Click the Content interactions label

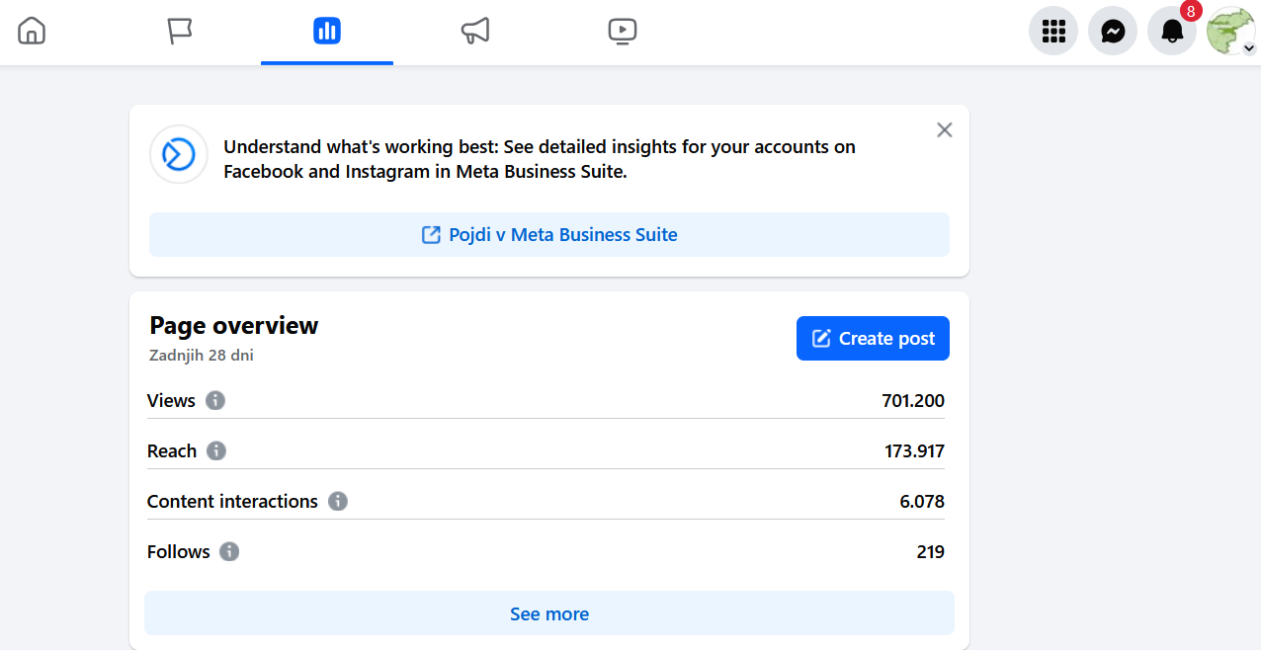pos(232,502)
